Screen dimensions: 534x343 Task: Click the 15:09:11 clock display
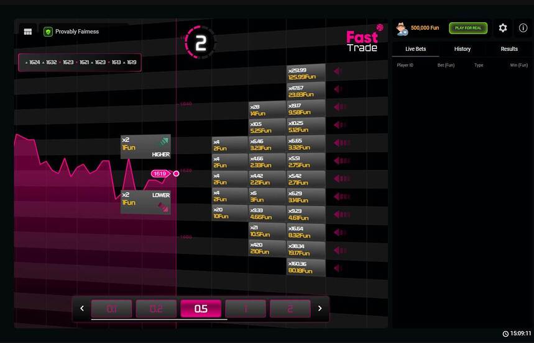pos(517,334)
